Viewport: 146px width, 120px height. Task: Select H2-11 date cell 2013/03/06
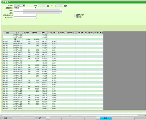tap(18, 54)
